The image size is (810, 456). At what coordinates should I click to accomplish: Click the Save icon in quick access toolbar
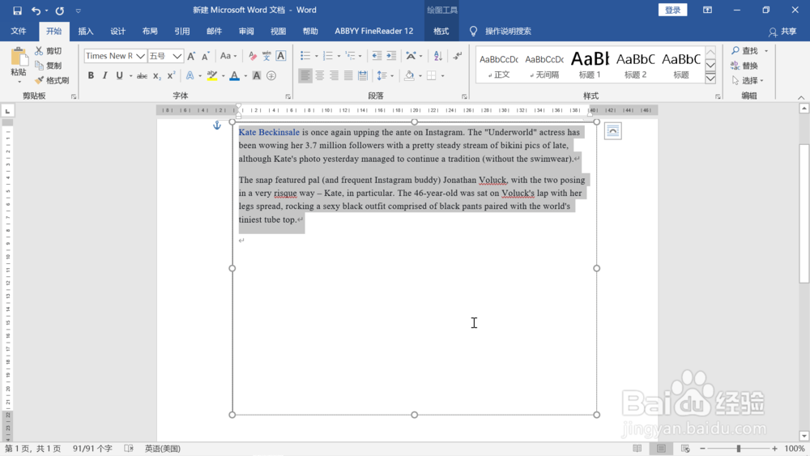[x=17, y=11]
